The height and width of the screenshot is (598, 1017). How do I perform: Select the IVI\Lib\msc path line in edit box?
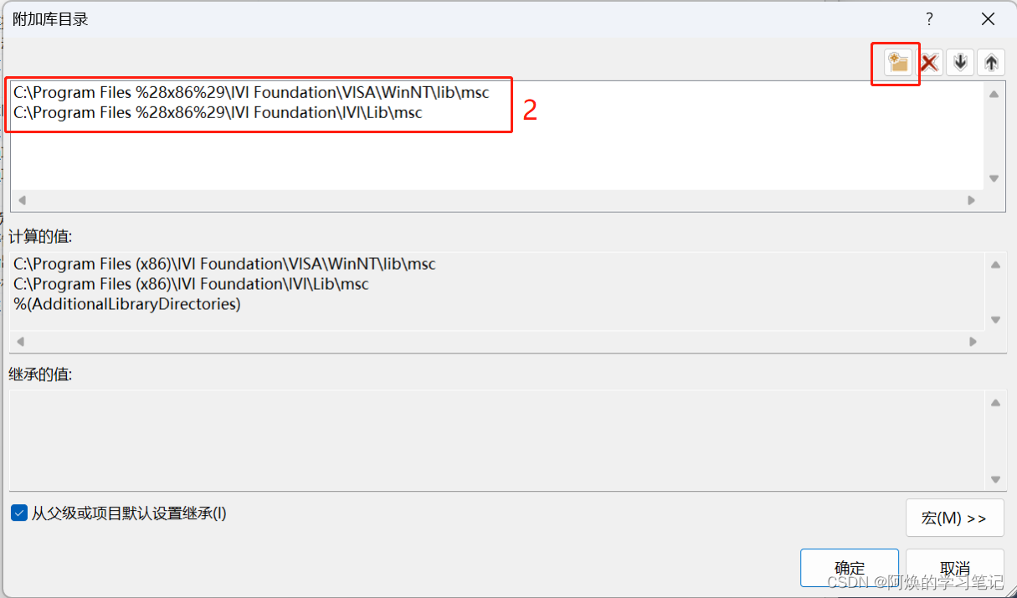point(218,112)
